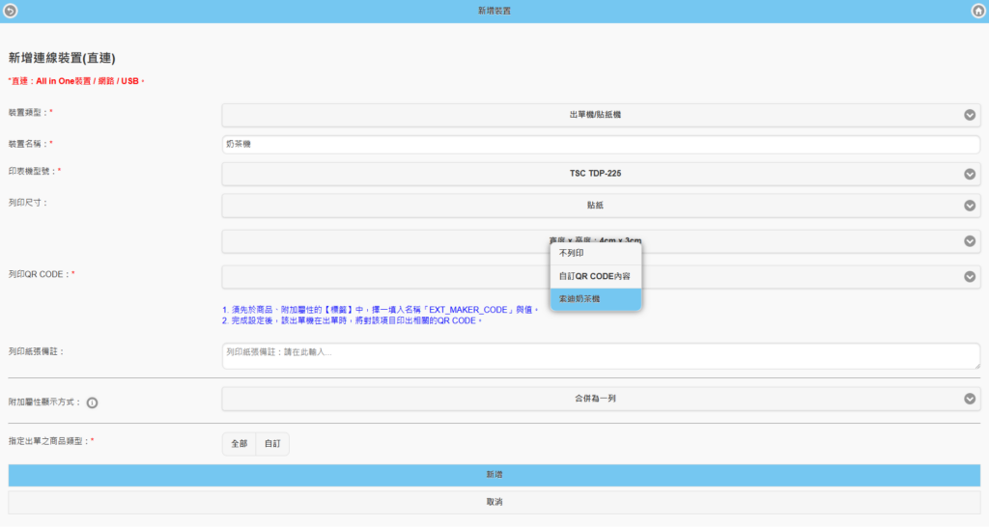Go back using the back arrow icon

[10, 11]
